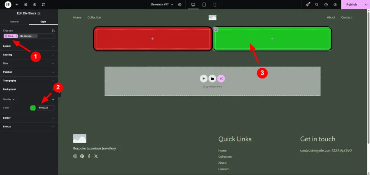Image resolution: width=370 pixels, height=175 pixels.
Task: Open Finder search magnifier icon
Action: (317, 4)
